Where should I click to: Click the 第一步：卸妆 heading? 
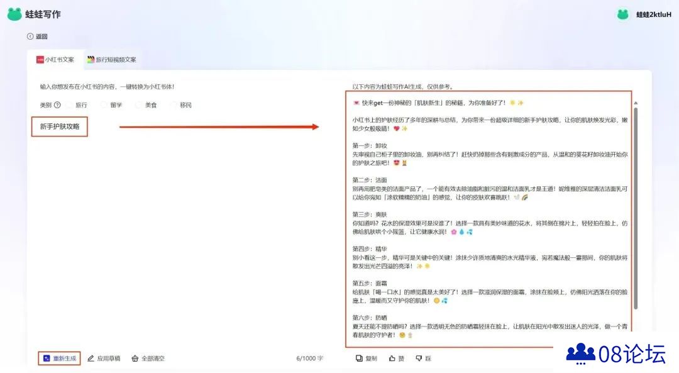[370, 145]
